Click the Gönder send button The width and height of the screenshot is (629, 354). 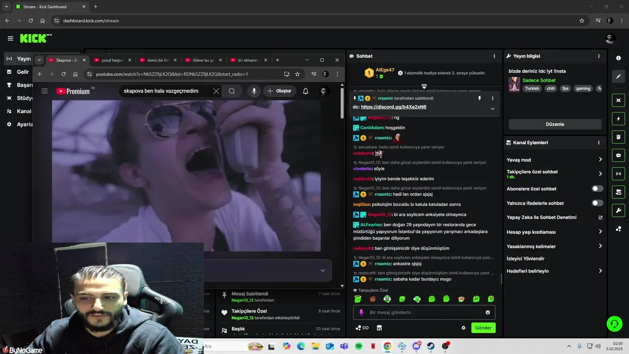tap(484, 328)
